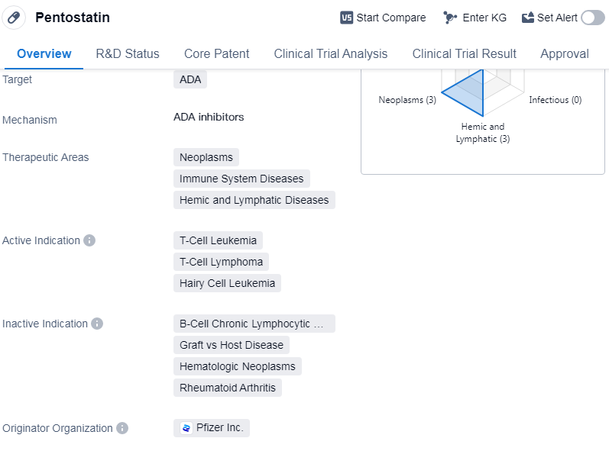Viewport: 609px width, 451px height.
Task: Select the Approval tab
Action: (564, 53)
